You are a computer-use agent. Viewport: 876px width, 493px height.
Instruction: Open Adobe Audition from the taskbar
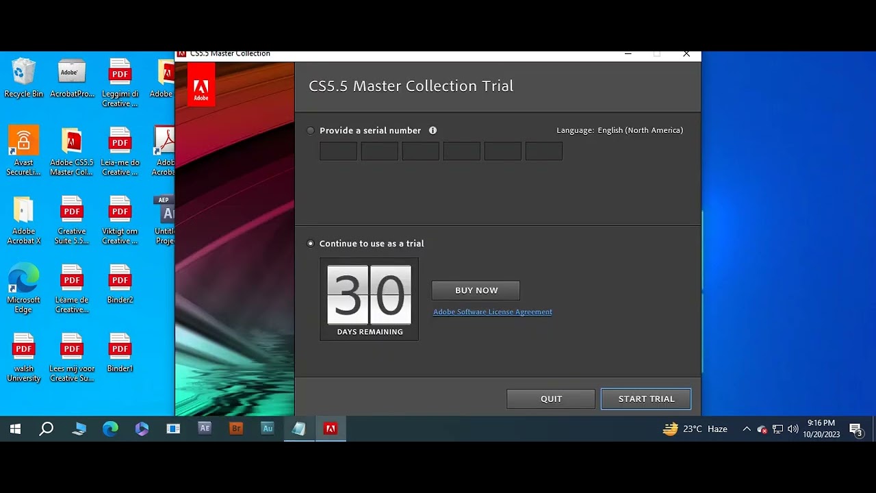(268, 429)
